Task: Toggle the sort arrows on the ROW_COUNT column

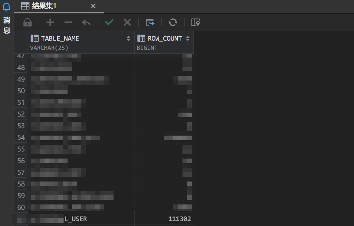Action: [x=188, y=38]
